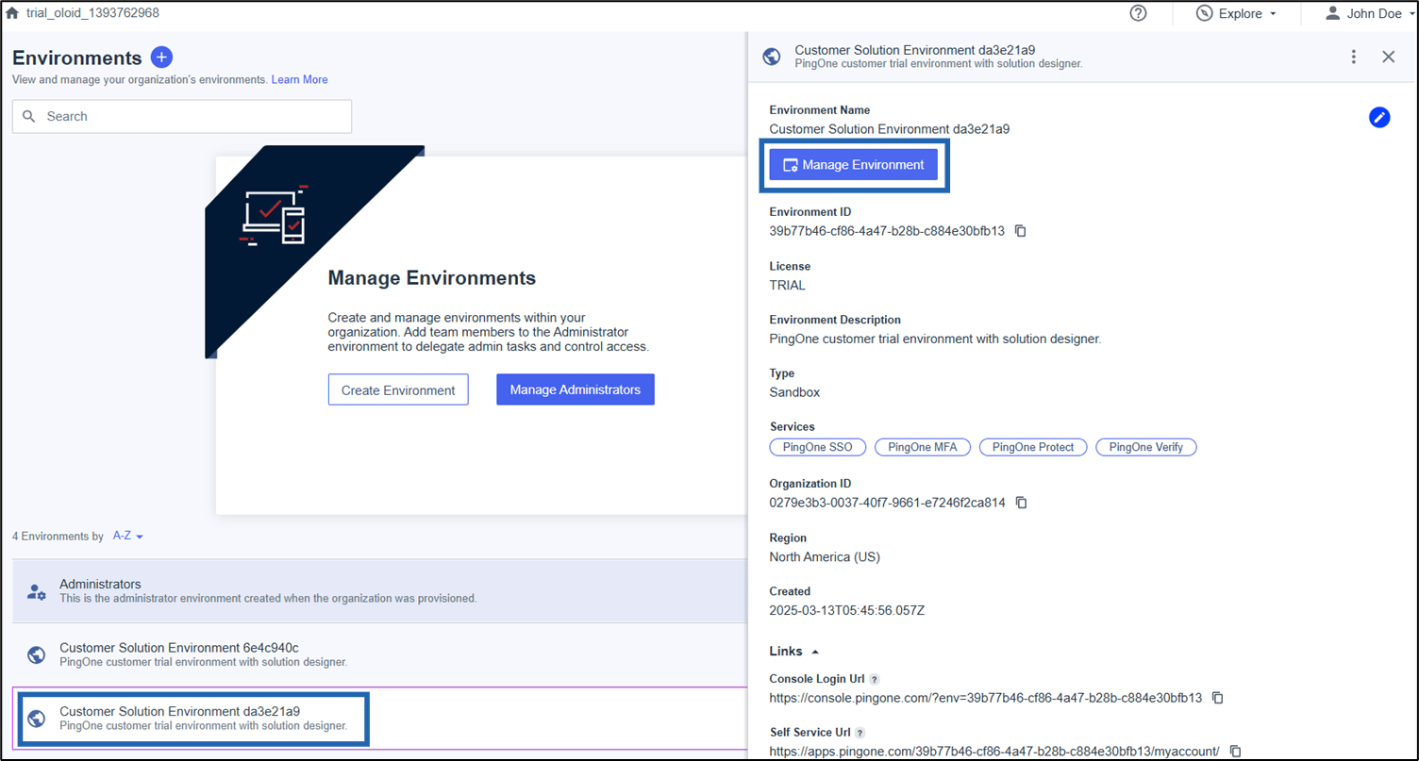
Task: Copy the Environment ID value
Action: [x=1020, y=231]
